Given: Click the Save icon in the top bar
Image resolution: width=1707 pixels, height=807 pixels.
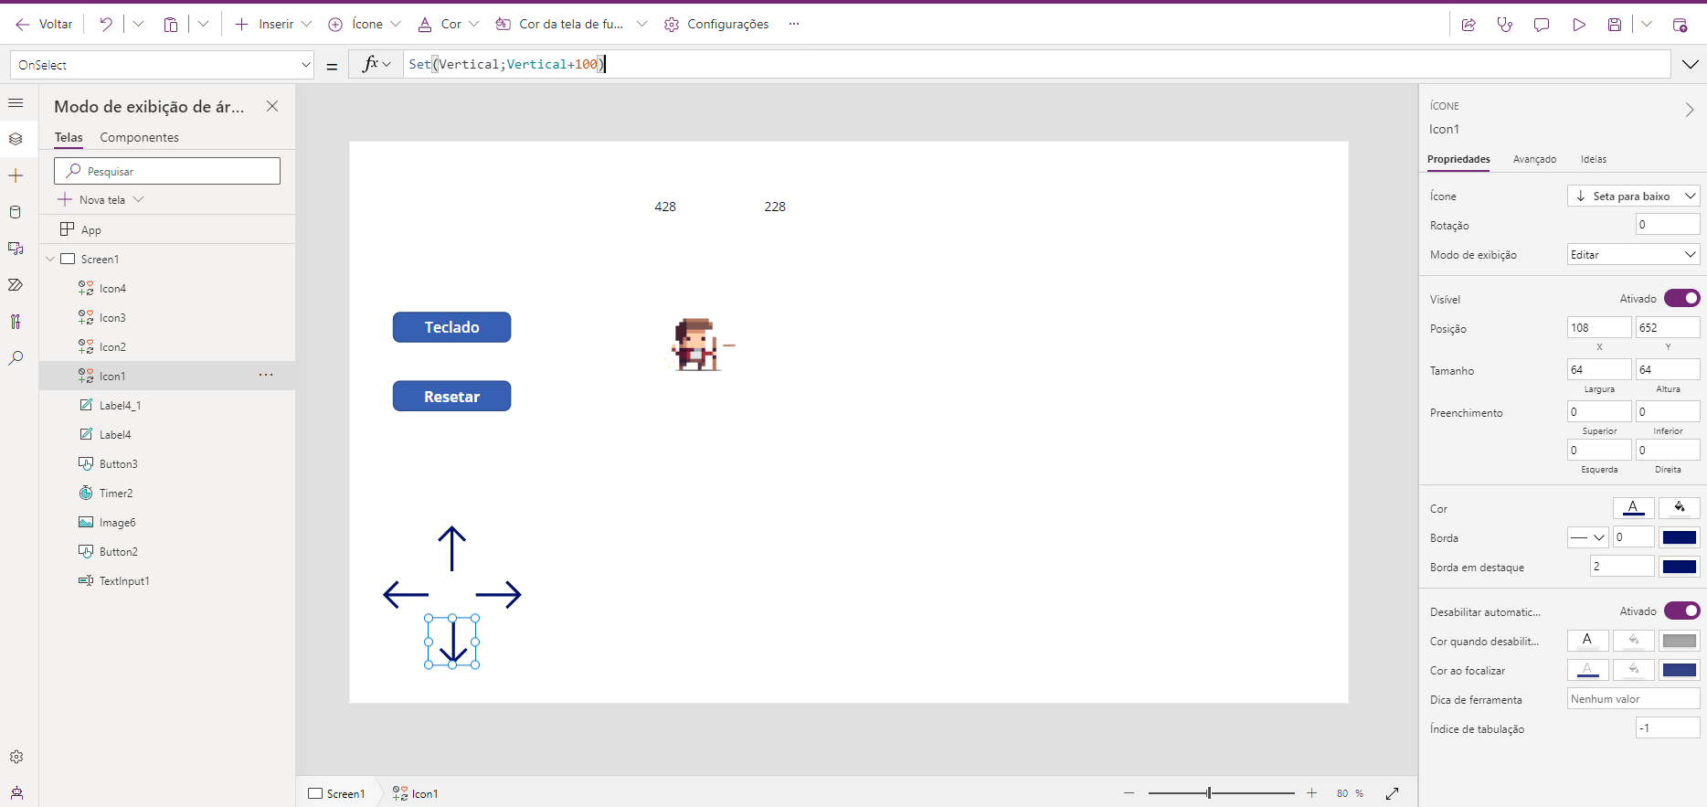Looking at the screenshot, I should pos(1615,25).
